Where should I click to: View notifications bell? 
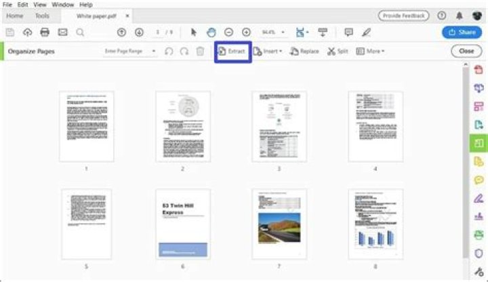[x=459, y=16]
